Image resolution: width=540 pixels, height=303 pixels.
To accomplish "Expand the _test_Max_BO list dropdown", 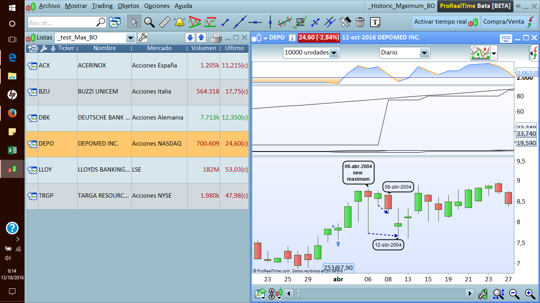I will point(130,38).
